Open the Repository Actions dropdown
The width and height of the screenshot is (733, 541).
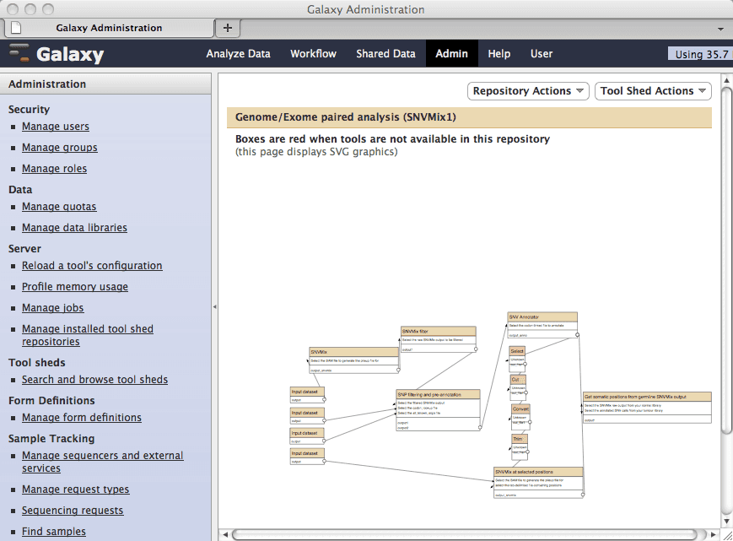[x=529, y=91]
